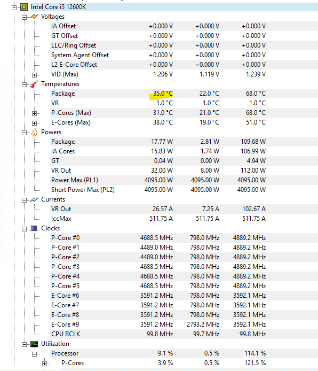Click the VID (Max) label

pyautogui.click(x=65, y=74)
